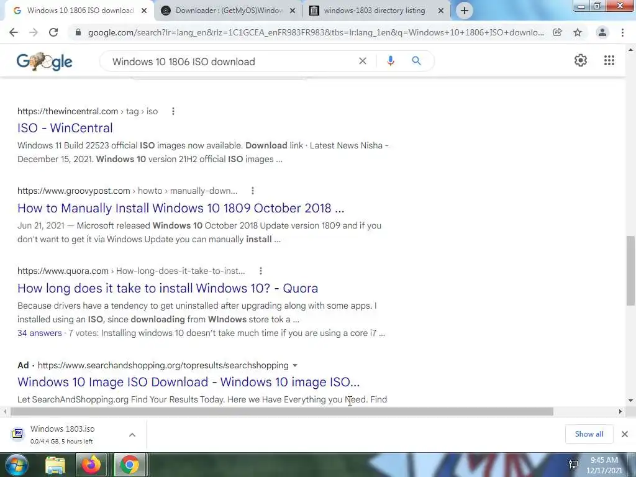Switch to Downloader (GetMyOS) tab
636x477 pixels.
coord(229,11)
